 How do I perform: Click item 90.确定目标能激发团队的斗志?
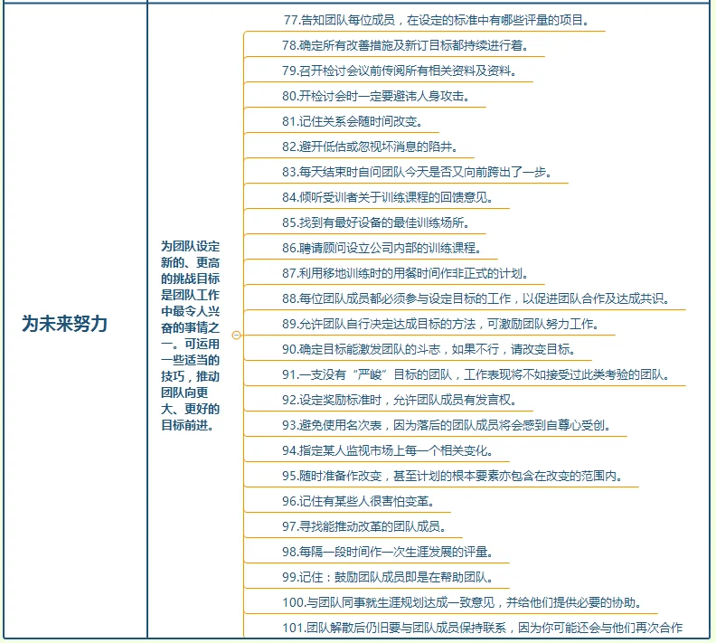point(429,349)
